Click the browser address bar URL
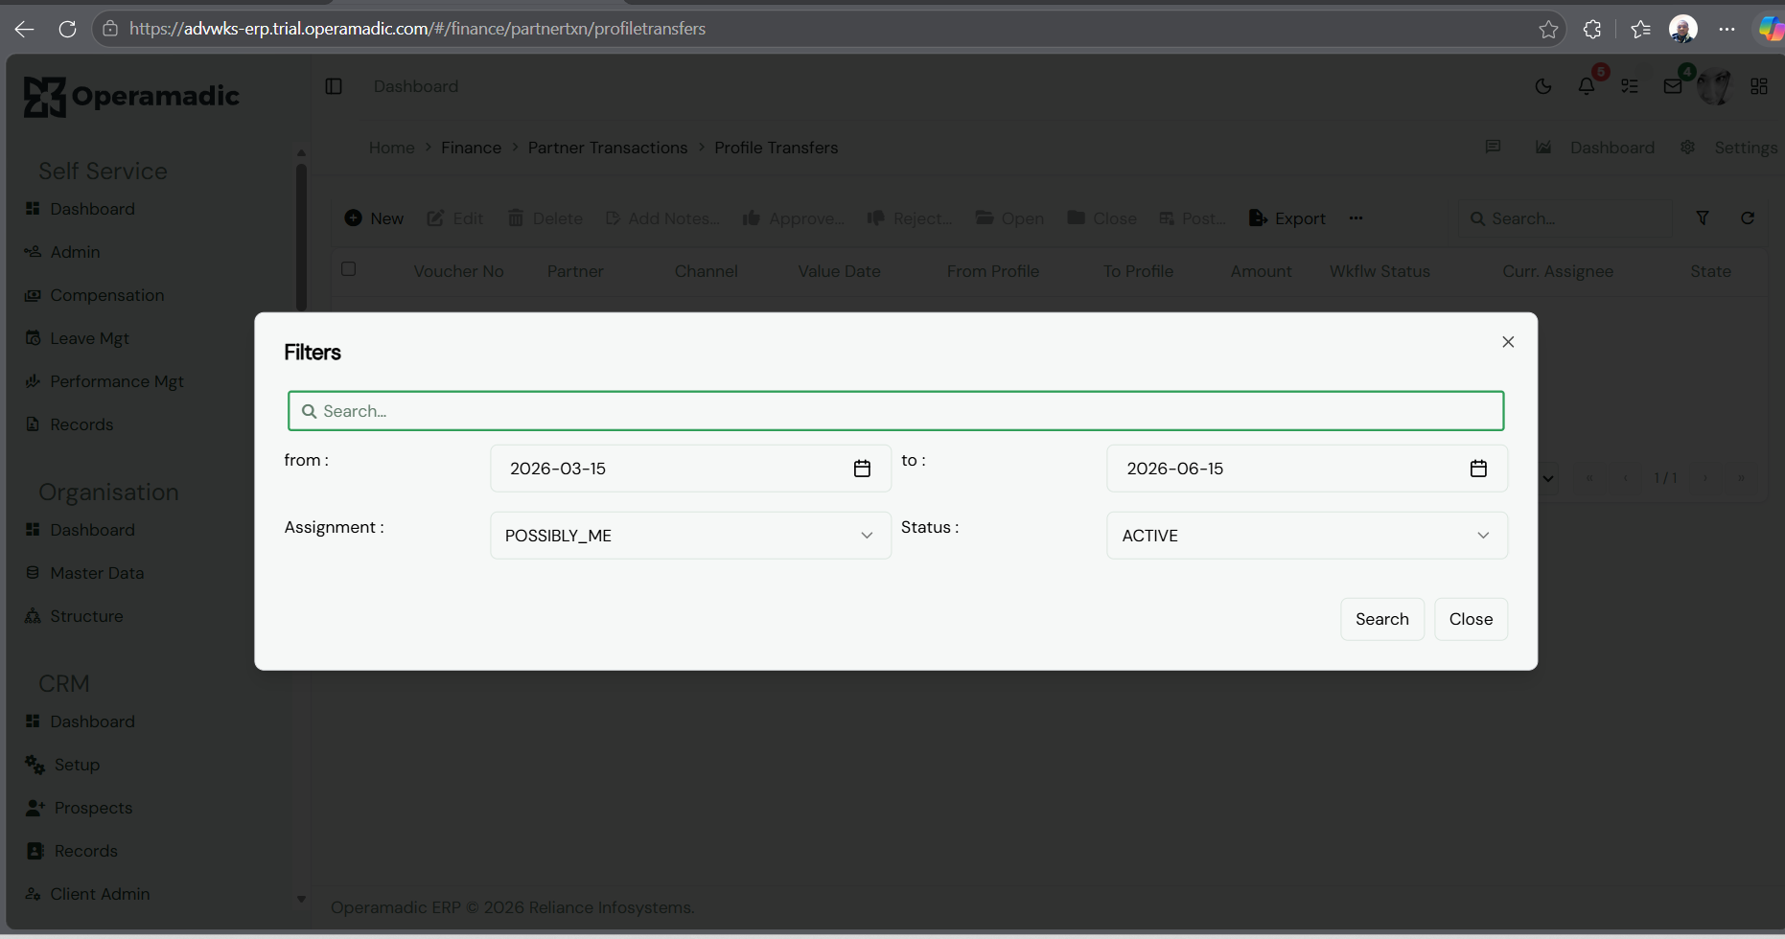The image size is (1785, 939). (x=417, y=29)
